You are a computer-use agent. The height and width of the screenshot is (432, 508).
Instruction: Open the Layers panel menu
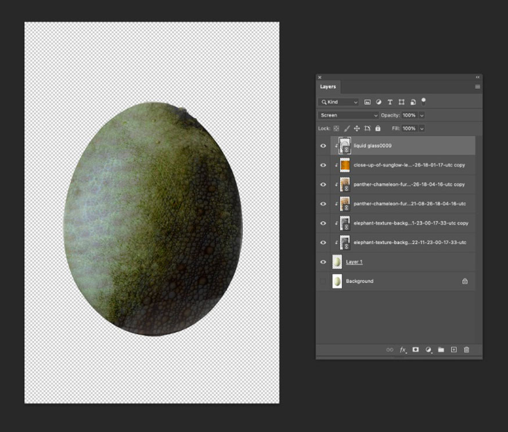coord(478,87)
